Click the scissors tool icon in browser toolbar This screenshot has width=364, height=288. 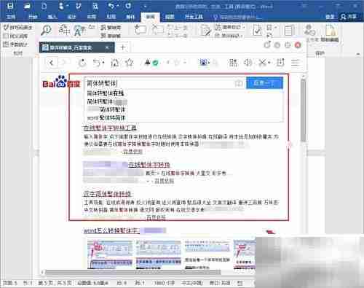coord(262,63)
